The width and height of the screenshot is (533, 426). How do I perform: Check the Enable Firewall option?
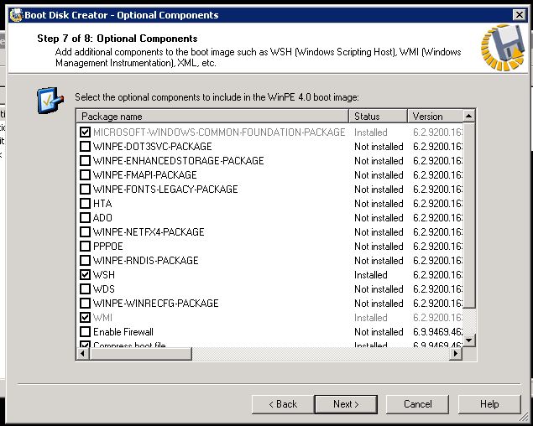click(x=85, y=331)
